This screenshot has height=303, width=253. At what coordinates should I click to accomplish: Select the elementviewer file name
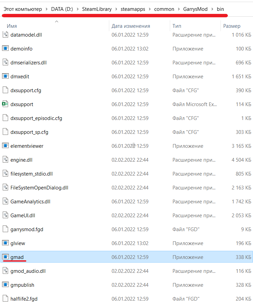coord(27,146)
